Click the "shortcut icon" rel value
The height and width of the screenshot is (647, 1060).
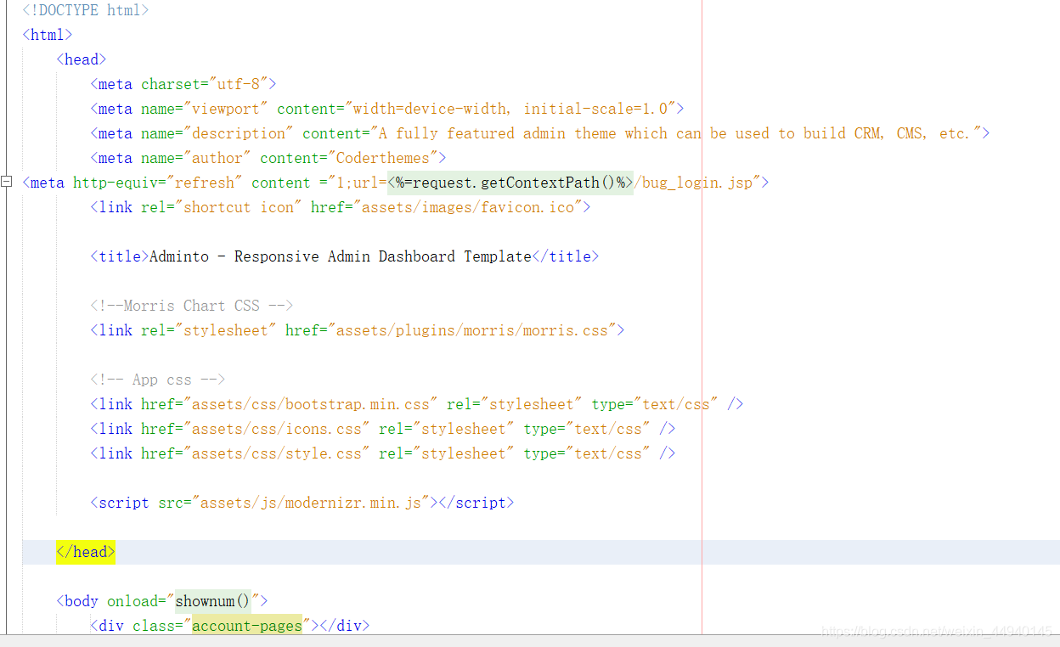(x=239, y=207)
